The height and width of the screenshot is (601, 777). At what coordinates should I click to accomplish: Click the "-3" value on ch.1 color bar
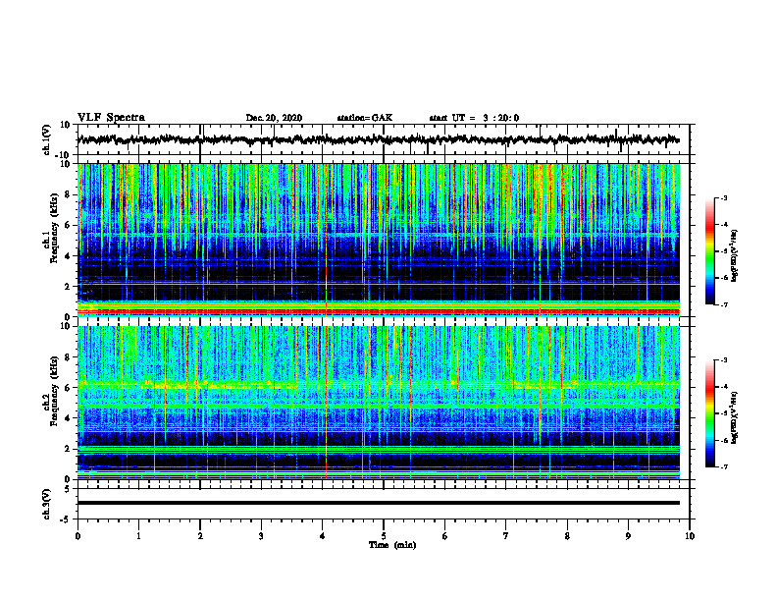tap(724, 198)
